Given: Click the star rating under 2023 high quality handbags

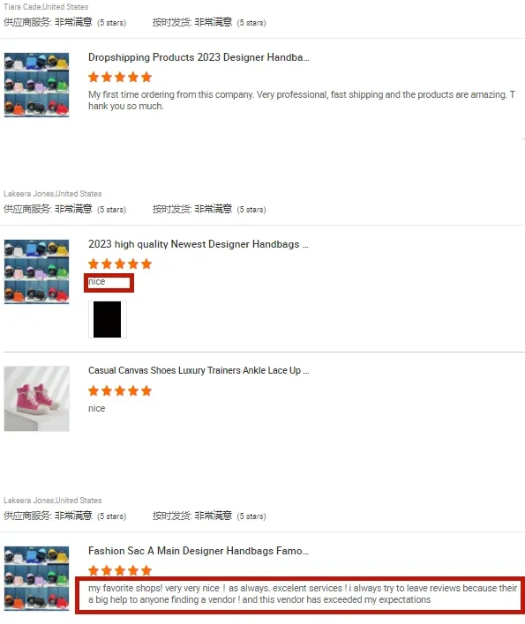Looking at the screenshot, I should click(120, 264).
